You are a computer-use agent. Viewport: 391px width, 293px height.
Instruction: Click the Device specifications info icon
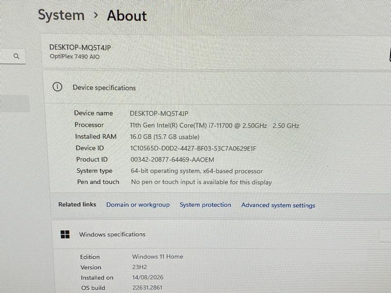coord(57,87)
